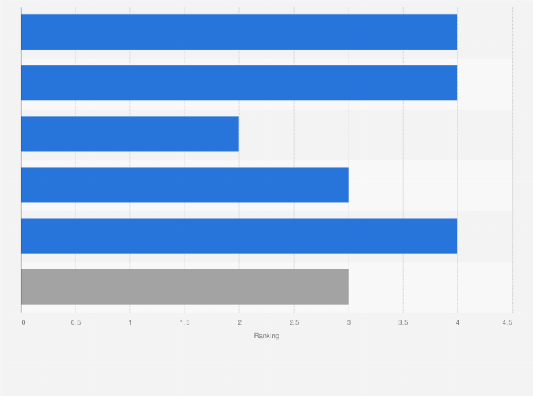The width and height of the screenshot is (533, 396).
Task: Select the 0.5 axis tick label
Action: 76,322
